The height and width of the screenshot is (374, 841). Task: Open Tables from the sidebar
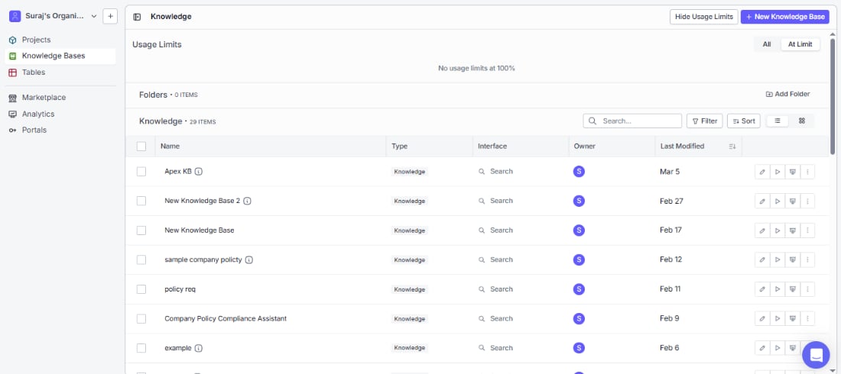point(60,73)
